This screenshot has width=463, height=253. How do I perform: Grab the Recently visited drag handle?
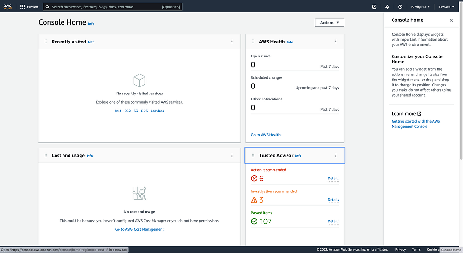[x=46, y=42]
